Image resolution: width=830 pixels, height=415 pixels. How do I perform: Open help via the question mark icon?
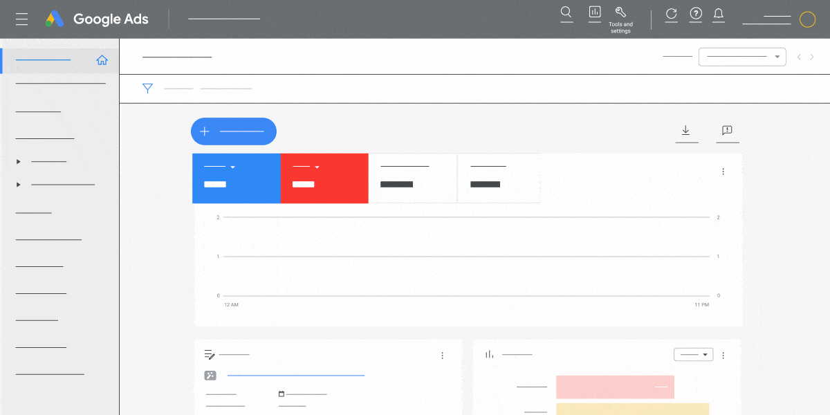tap(695, 14)
